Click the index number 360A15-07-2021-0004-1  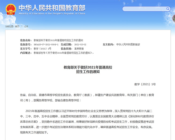tap(46, 44)
